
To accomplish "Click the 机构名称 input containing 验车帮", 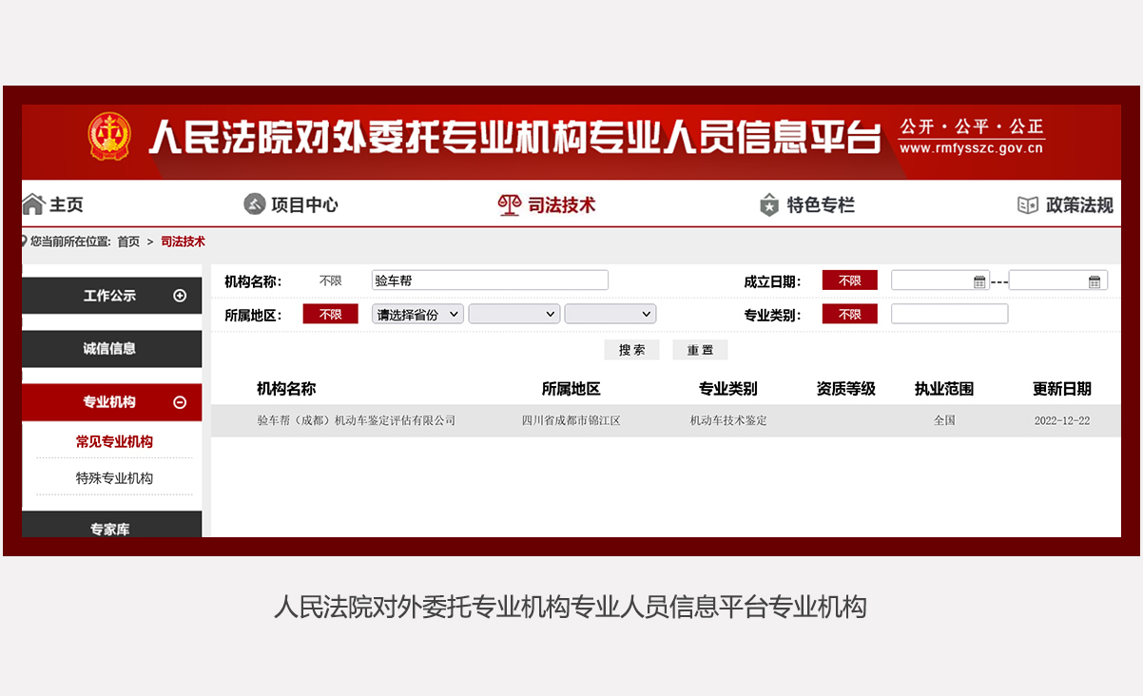I will 490,280.
